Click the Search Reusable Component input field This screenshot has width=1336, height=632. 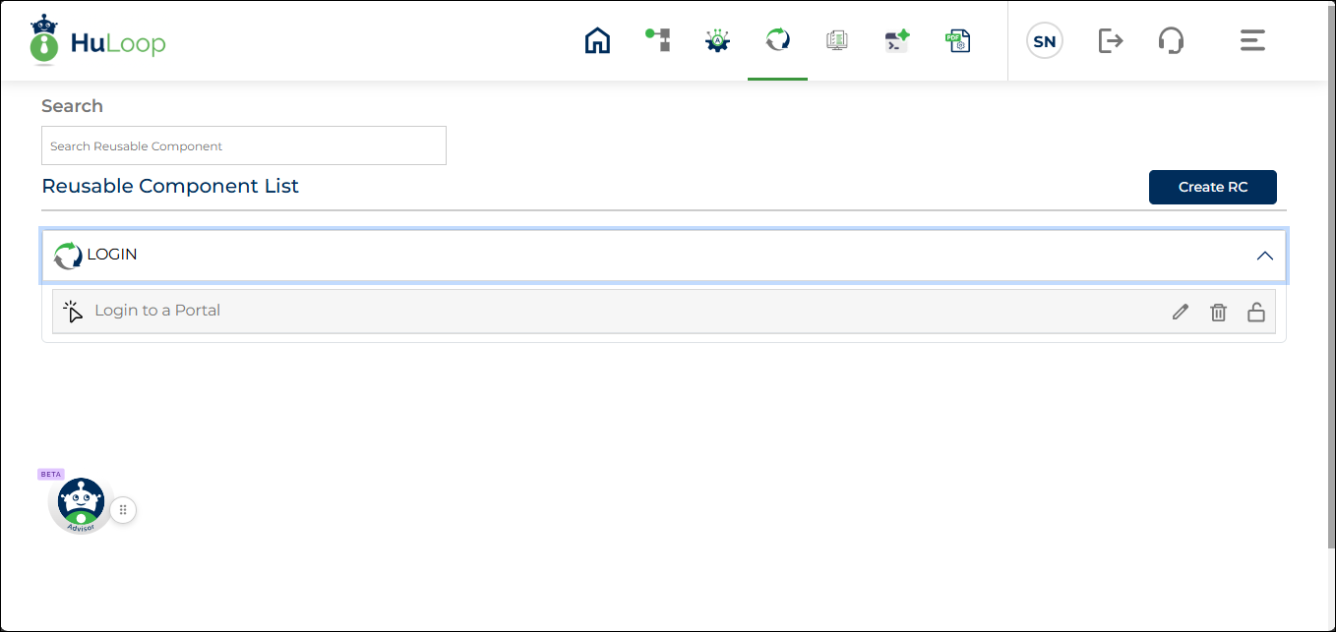[243, 144]
